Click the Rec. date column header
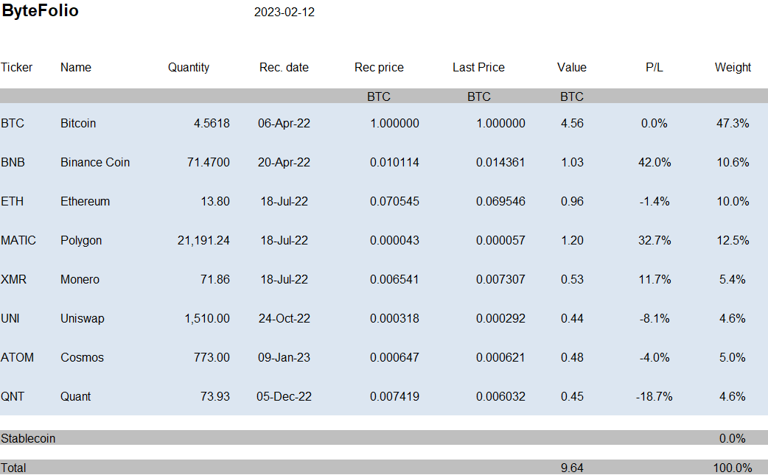This screenshot has height=475, width=768. tap(284, 67)
